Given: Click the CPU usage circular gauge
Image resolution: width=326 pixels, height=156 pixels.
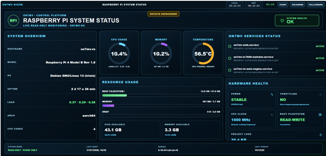Looking at the screenshot, I should (x=119, y=53).
